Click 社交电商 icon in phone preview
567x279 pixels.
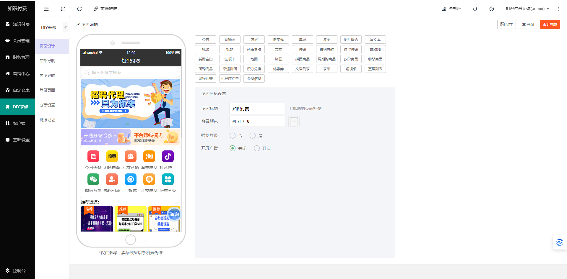pos(149,179)
